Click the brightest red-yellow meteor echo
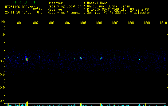Viewport: 168px width, 106px height. click(x=27, y=59)
